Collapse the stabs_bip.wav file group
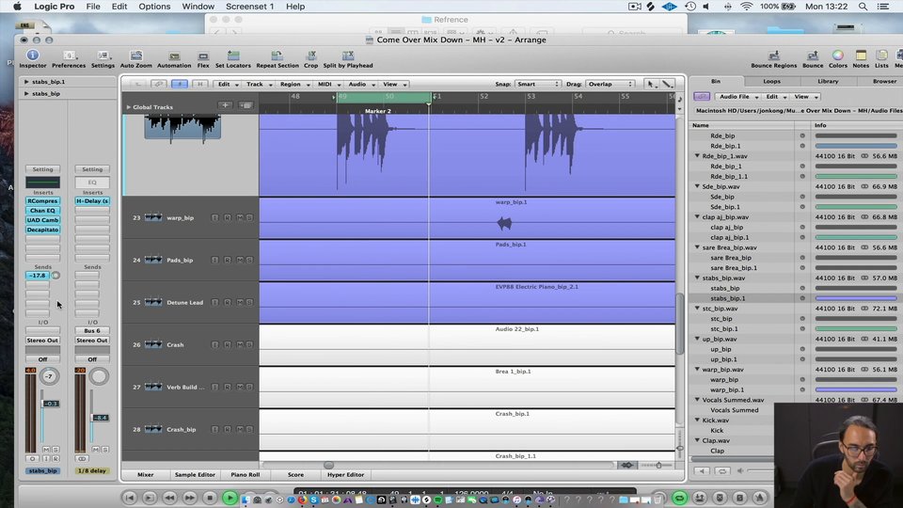This screenshot has height=508, width=903. pyautogui.click(x=697, y=278)
